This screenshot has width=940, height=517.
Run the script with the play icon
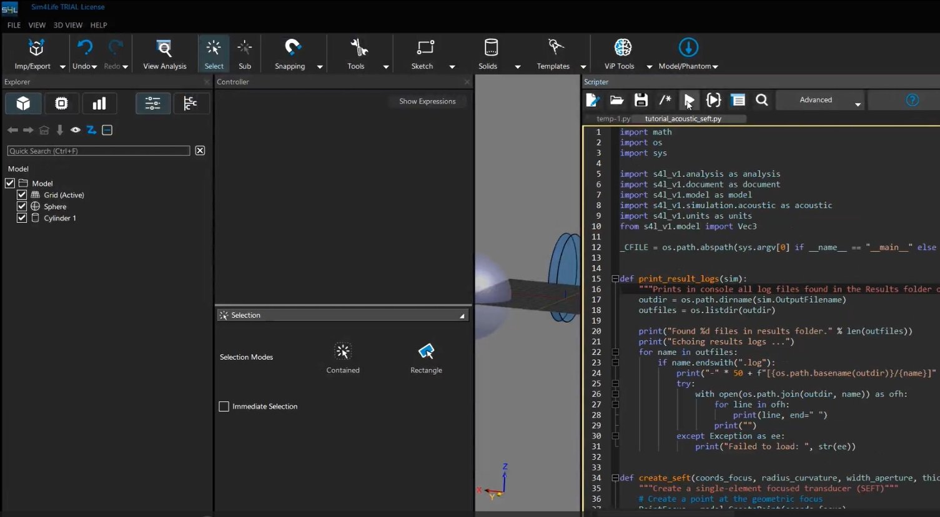(x=689, y=101)
